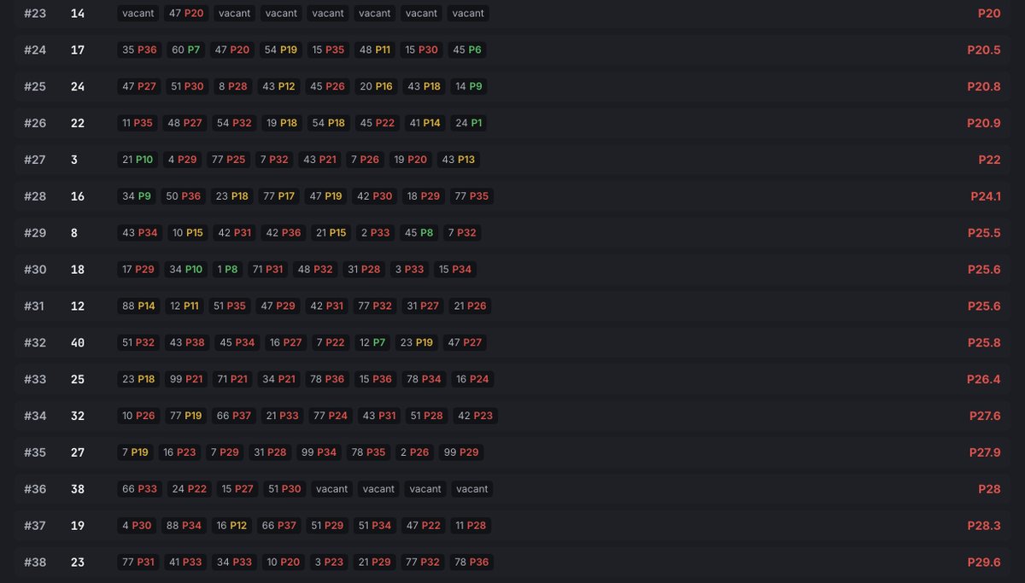Viewport: 1025px width, 583px height.
Task: Click the '21 P26' chip in row #31
Action: (x=470, y=306)
